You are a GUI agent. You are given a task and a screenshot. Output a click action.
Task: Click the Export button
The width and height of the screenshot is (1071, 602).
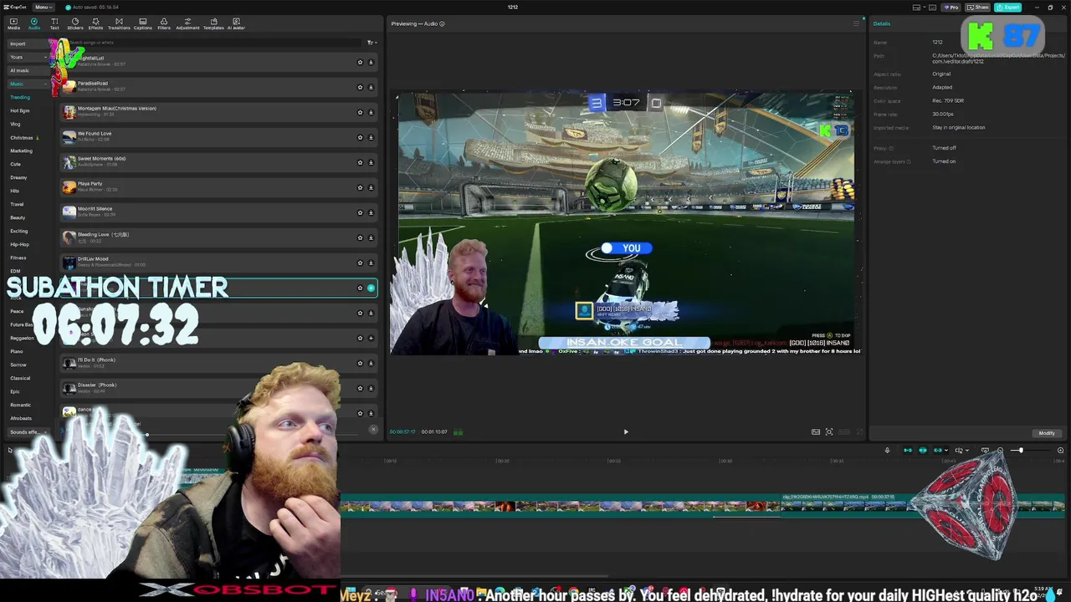tap(1008, 8)
